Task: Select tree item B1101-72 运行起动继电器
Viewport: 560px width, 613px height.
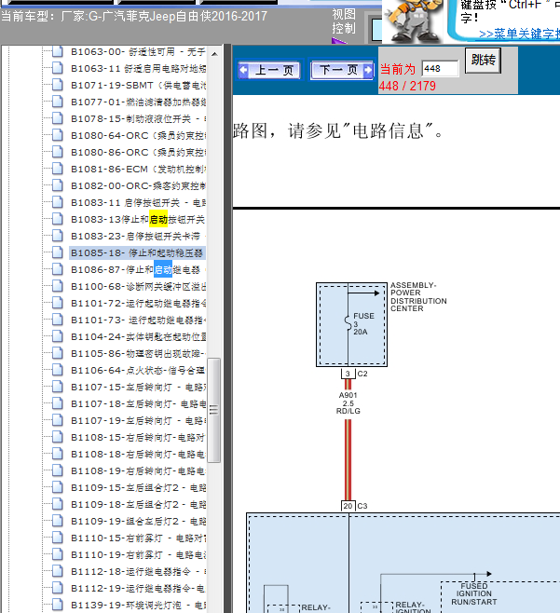Action: [138, 304]
